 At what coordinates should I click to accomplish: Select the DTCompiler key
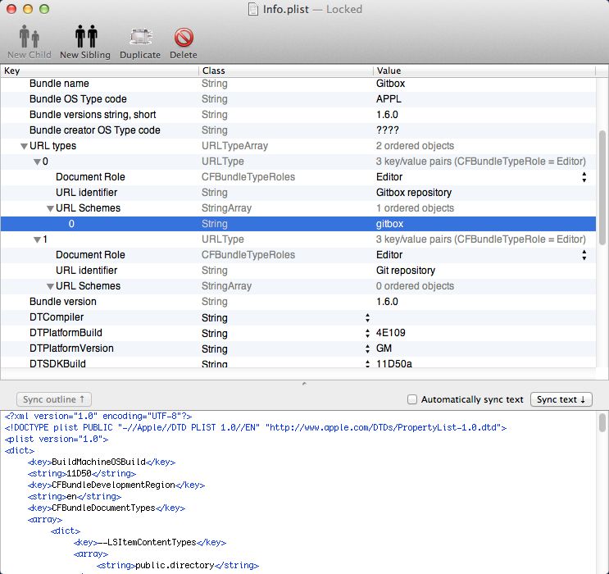coord(57,317)
